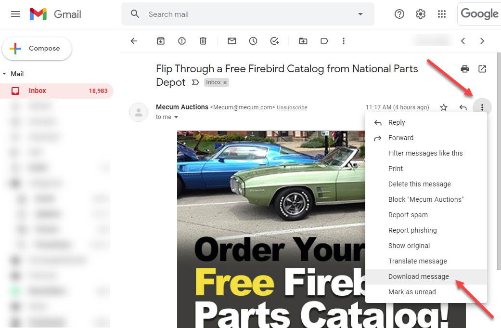Expand the search options dropdown arrow
Viewport: 501px width, 328px height.
(360, 14)
